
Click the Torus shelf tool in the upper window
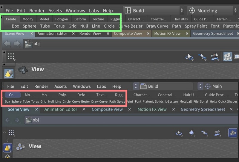pyautogui.click(x=59, y=26)
